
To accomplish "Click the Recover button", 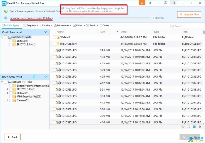I will pyautogui.click(x=189, y=137).
